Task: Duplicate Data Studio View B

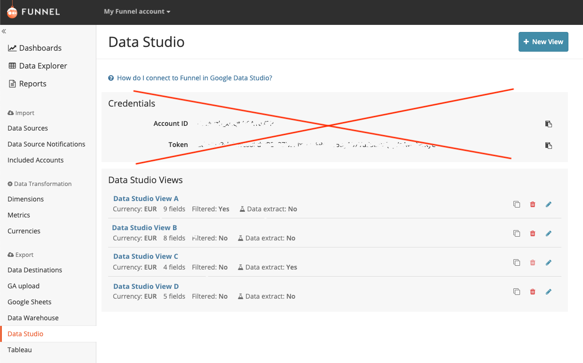Action: [x=517, y=233]
